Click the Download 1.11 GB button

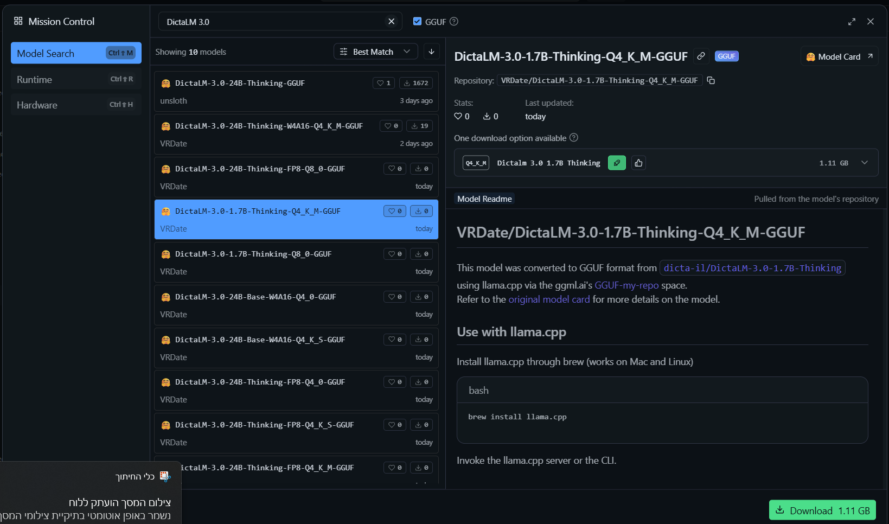point(822,510)
